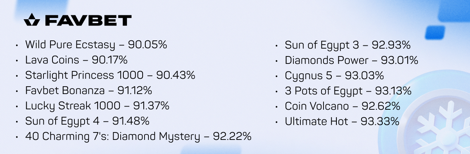Image resolution: width=470 pixels, height=154 pixels.
Task: Click Lucky Streak 1000 entry
Action: [x=97, y=106]
